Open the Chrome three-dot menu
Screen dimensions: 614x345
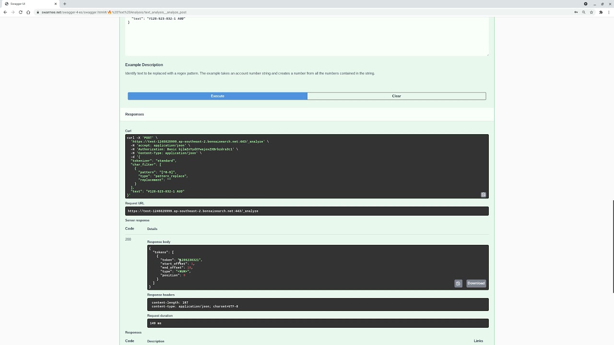click(x=608, y=12)
